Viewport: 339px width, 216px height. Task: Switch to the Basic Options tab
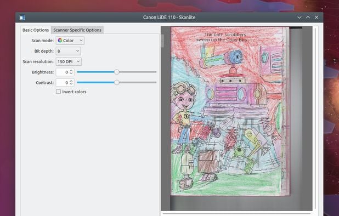click(x=36, y=30)
